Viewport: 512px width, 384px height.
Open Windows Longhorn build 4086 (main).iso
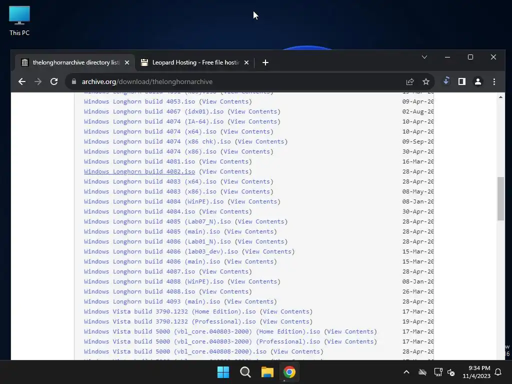coord(152,261)
